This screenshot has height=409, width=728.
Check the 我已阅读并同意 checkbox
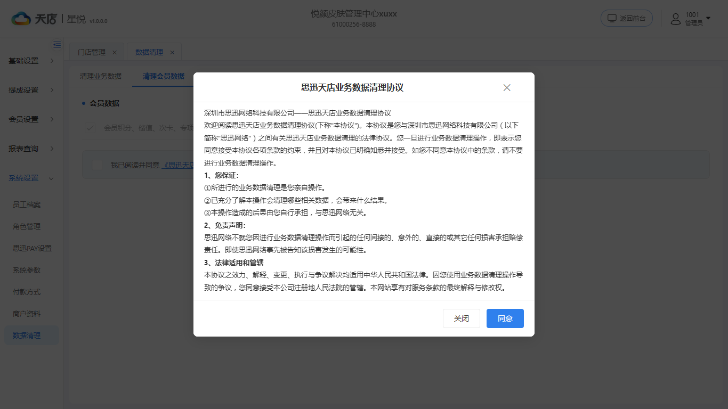coord(97,165)
